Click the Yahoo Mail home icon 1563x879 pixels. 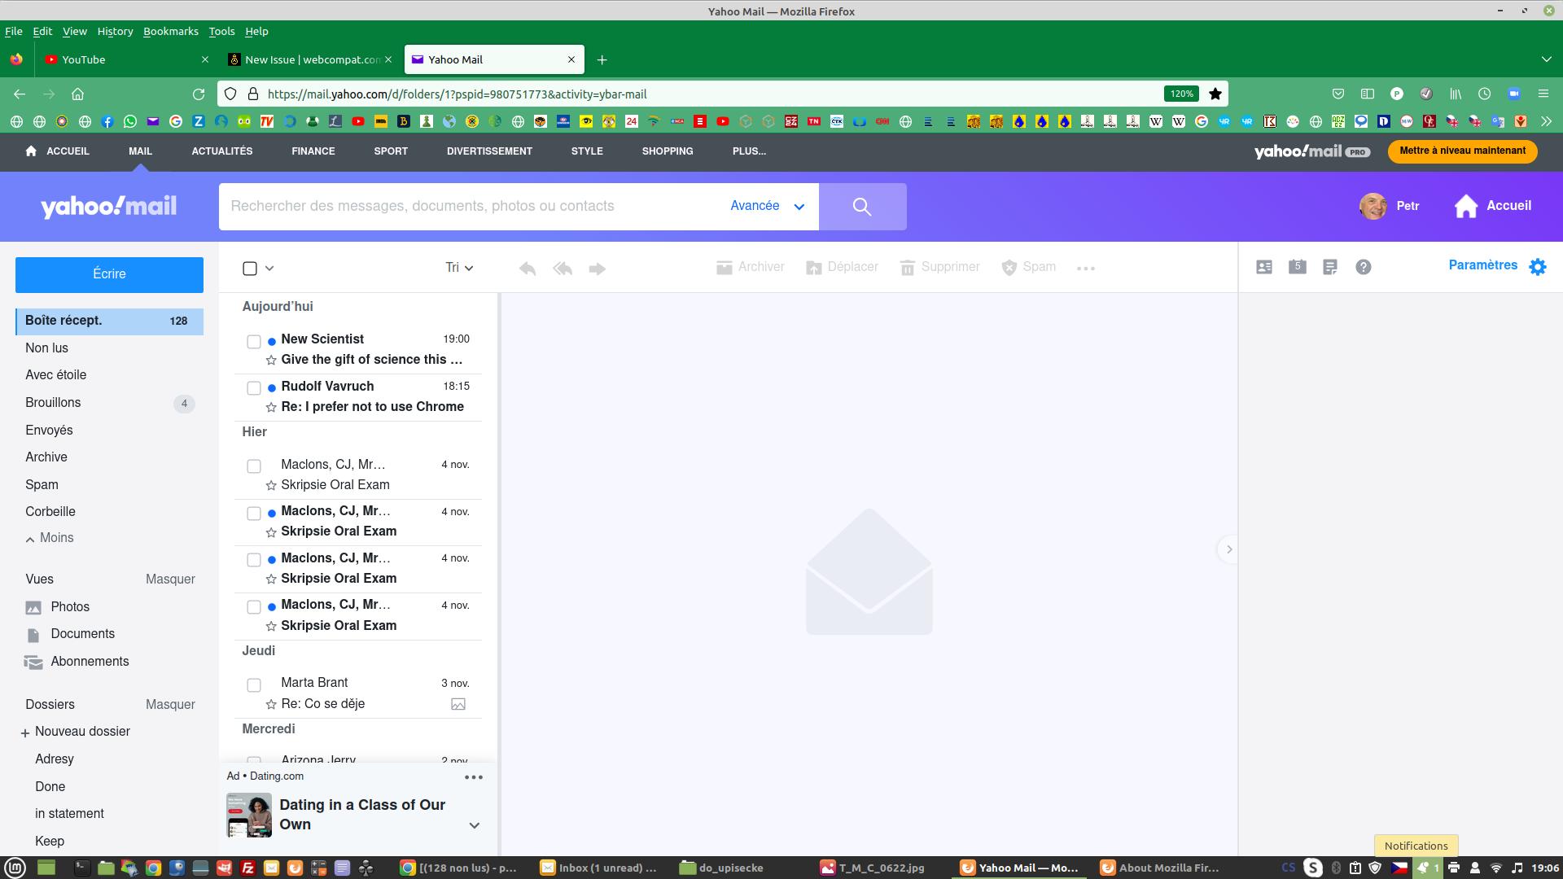(x=108, y=206)
